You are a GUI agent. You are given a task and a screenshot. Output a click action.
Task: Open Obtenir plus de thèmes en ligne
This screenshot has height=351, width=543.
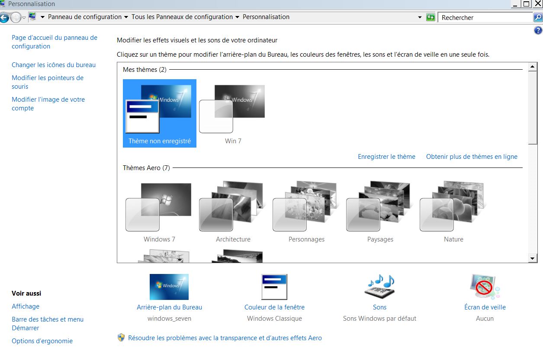[x=472, y=157]
